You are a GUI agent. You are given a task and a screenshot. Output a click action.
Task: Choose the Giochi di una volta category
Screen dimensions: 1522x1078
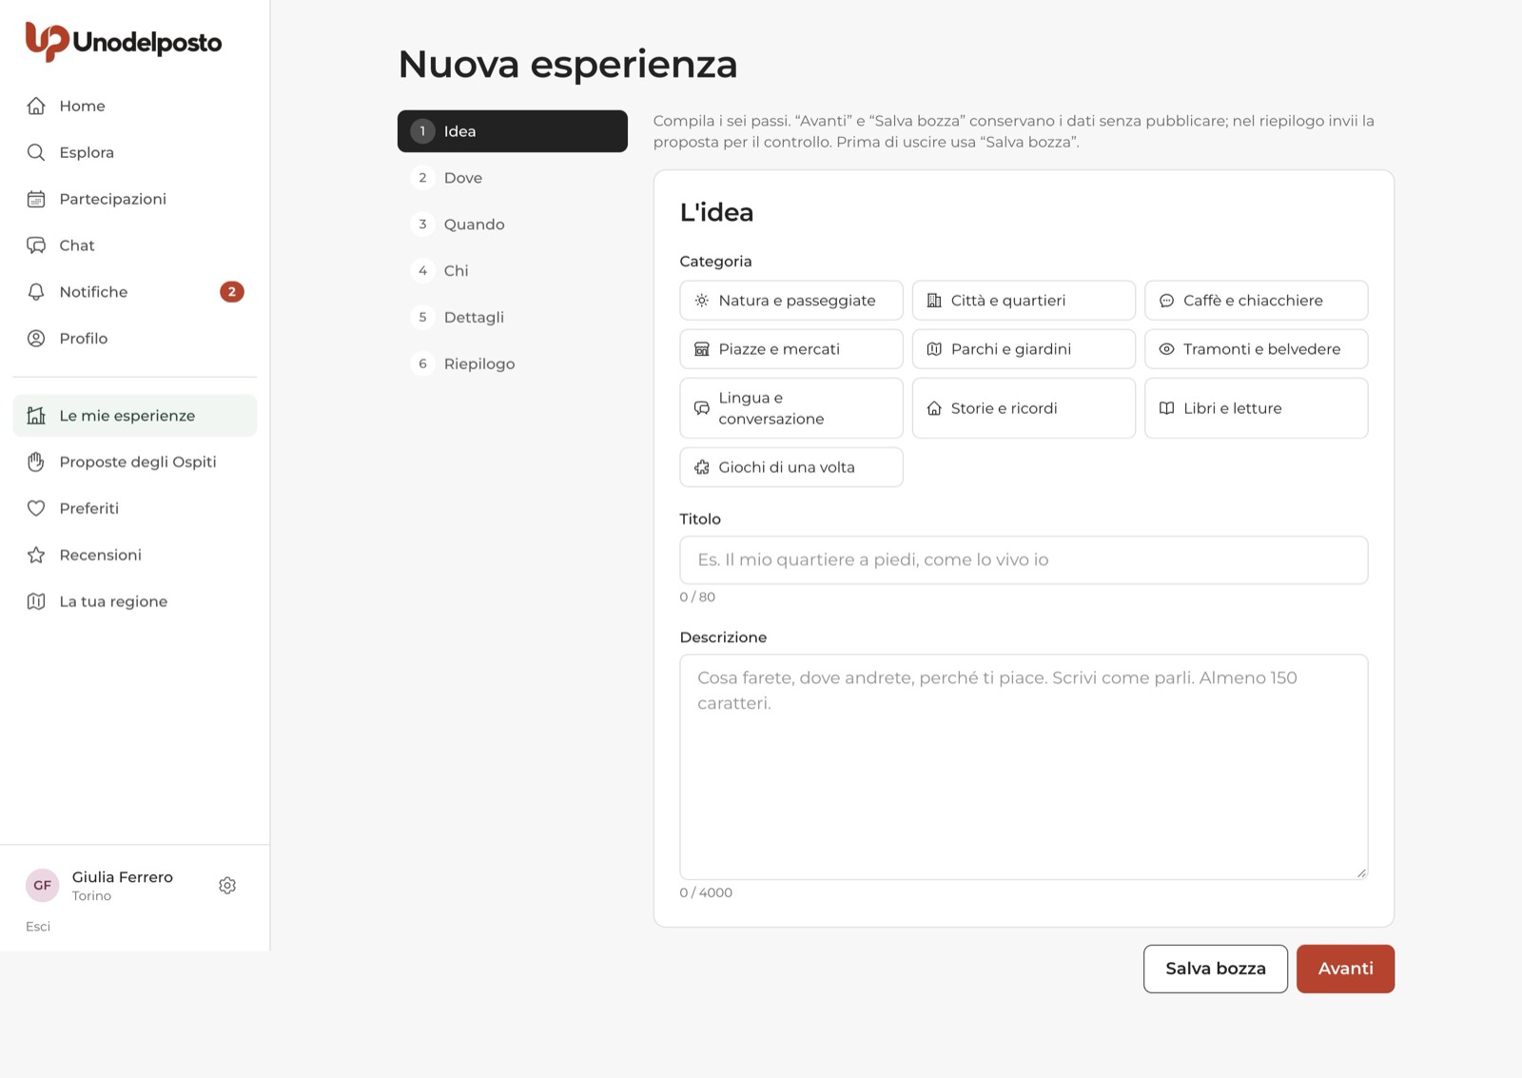pos(791,467)
